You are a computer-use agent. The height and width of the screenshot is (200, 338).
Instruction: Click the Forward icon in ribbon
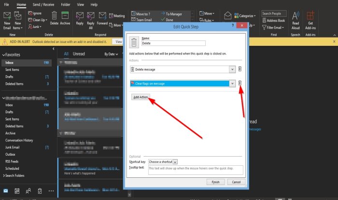coord(102,18)
